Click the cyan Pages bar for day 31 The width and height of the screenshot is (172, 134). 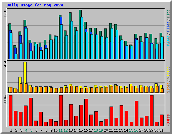coord(162,48)
